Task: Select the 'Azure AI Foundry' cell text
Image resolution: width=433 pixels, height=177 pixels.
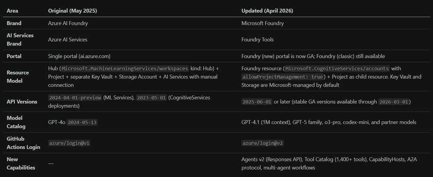Action: (68, 23)
